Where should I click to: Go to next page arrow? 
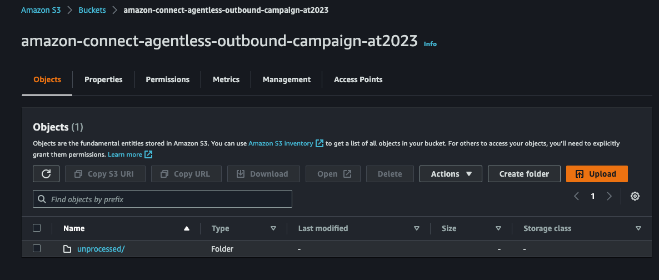609,196
